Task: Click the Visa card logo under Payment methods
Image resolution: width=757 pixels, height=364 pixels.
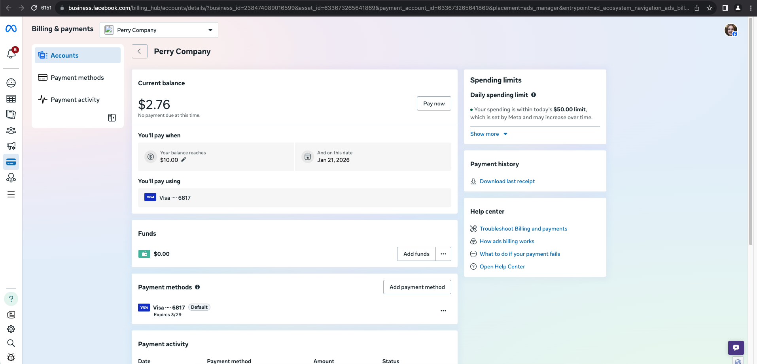Action: click(144, 308)
